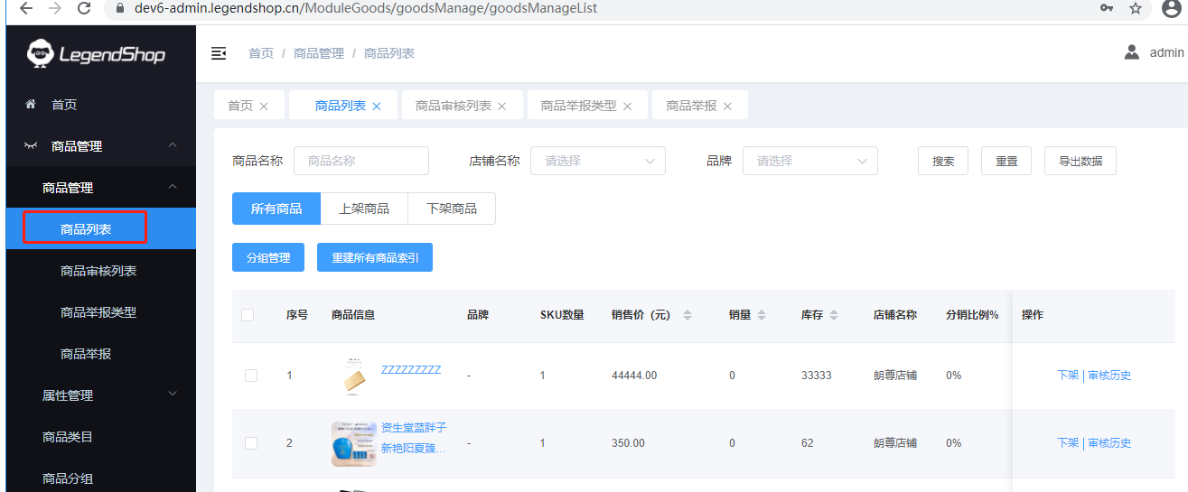1188x492 pixels.
Task: Select the checkbox for row 2 product
Action: (x=251, y=443)
